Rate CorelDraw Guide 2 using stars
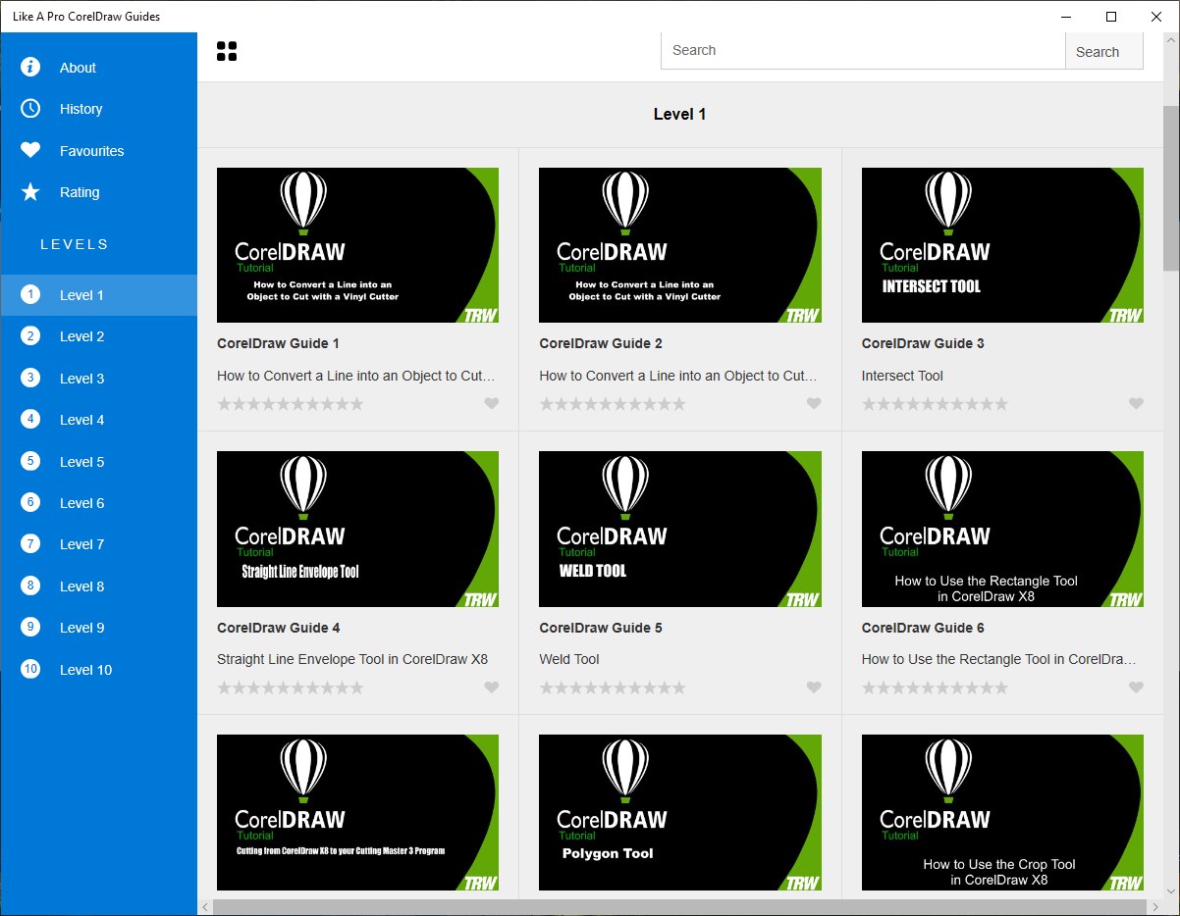The height and width of the screenshot is (916, 1180). [x=613, y=404]
